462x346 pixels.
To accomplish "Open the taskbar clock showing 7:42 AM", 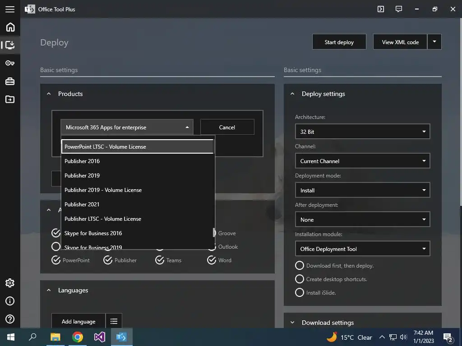I will (423, 337).
